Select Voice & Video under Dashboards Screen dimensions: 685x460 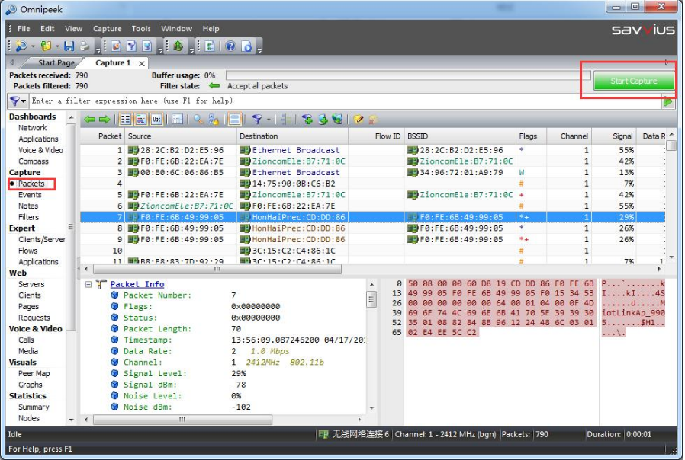[40, 150]
